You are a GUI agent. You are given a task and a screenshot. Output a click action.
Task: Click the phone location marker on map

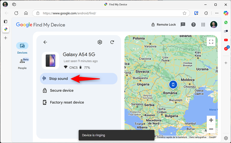[x=173, y=85]
